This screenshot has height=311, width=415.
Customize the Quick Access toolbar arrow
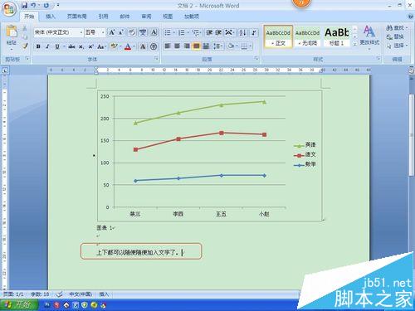tap(58, 5)
